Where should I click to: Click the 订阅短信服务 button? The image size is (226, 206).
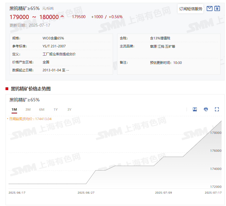[x=191, y=9]
